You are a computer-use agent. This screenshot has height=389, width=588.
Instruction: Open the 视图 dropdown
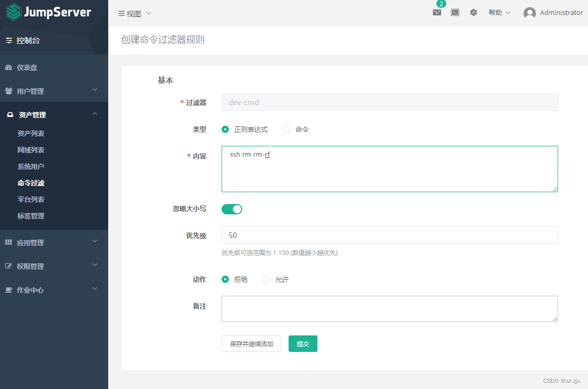133,14
